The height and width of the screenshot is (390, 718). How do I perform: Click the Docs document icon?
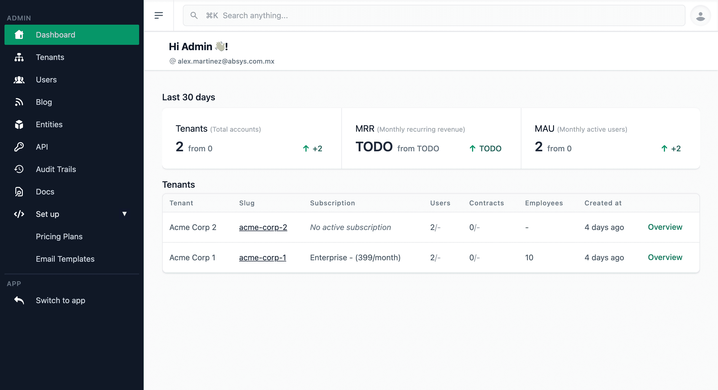pyautogui.click(x=19, y=192)
